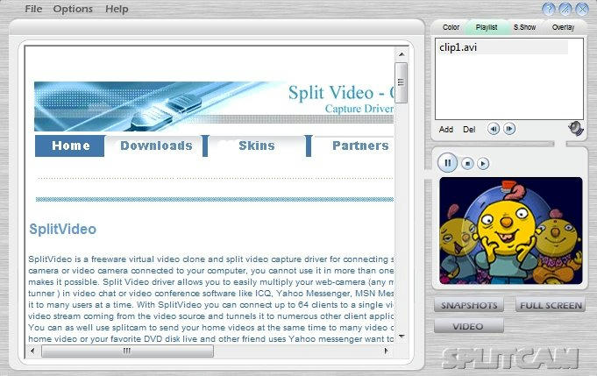Click the vertical scrollbar up arrow
This screenshot has width=597, height=376.
pos(402,54)
